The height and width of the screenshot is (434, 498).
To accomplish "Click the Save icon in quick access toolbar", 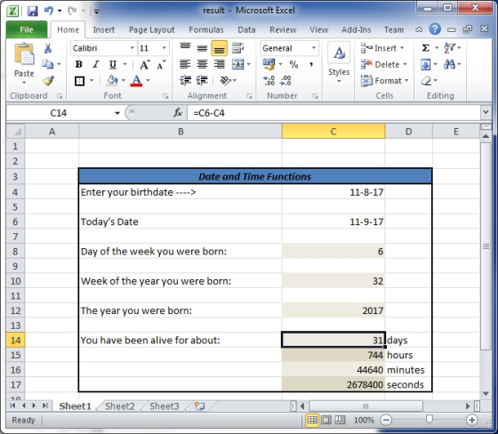I will click(32, 12).
